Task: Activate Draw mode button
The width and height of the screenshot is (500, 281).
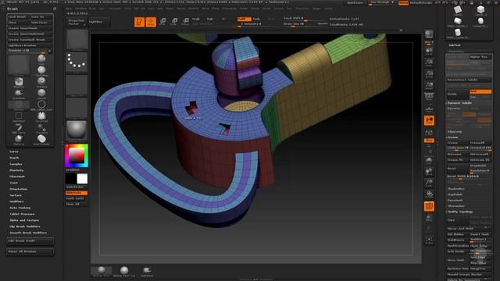Action: (x=151, y=22)
